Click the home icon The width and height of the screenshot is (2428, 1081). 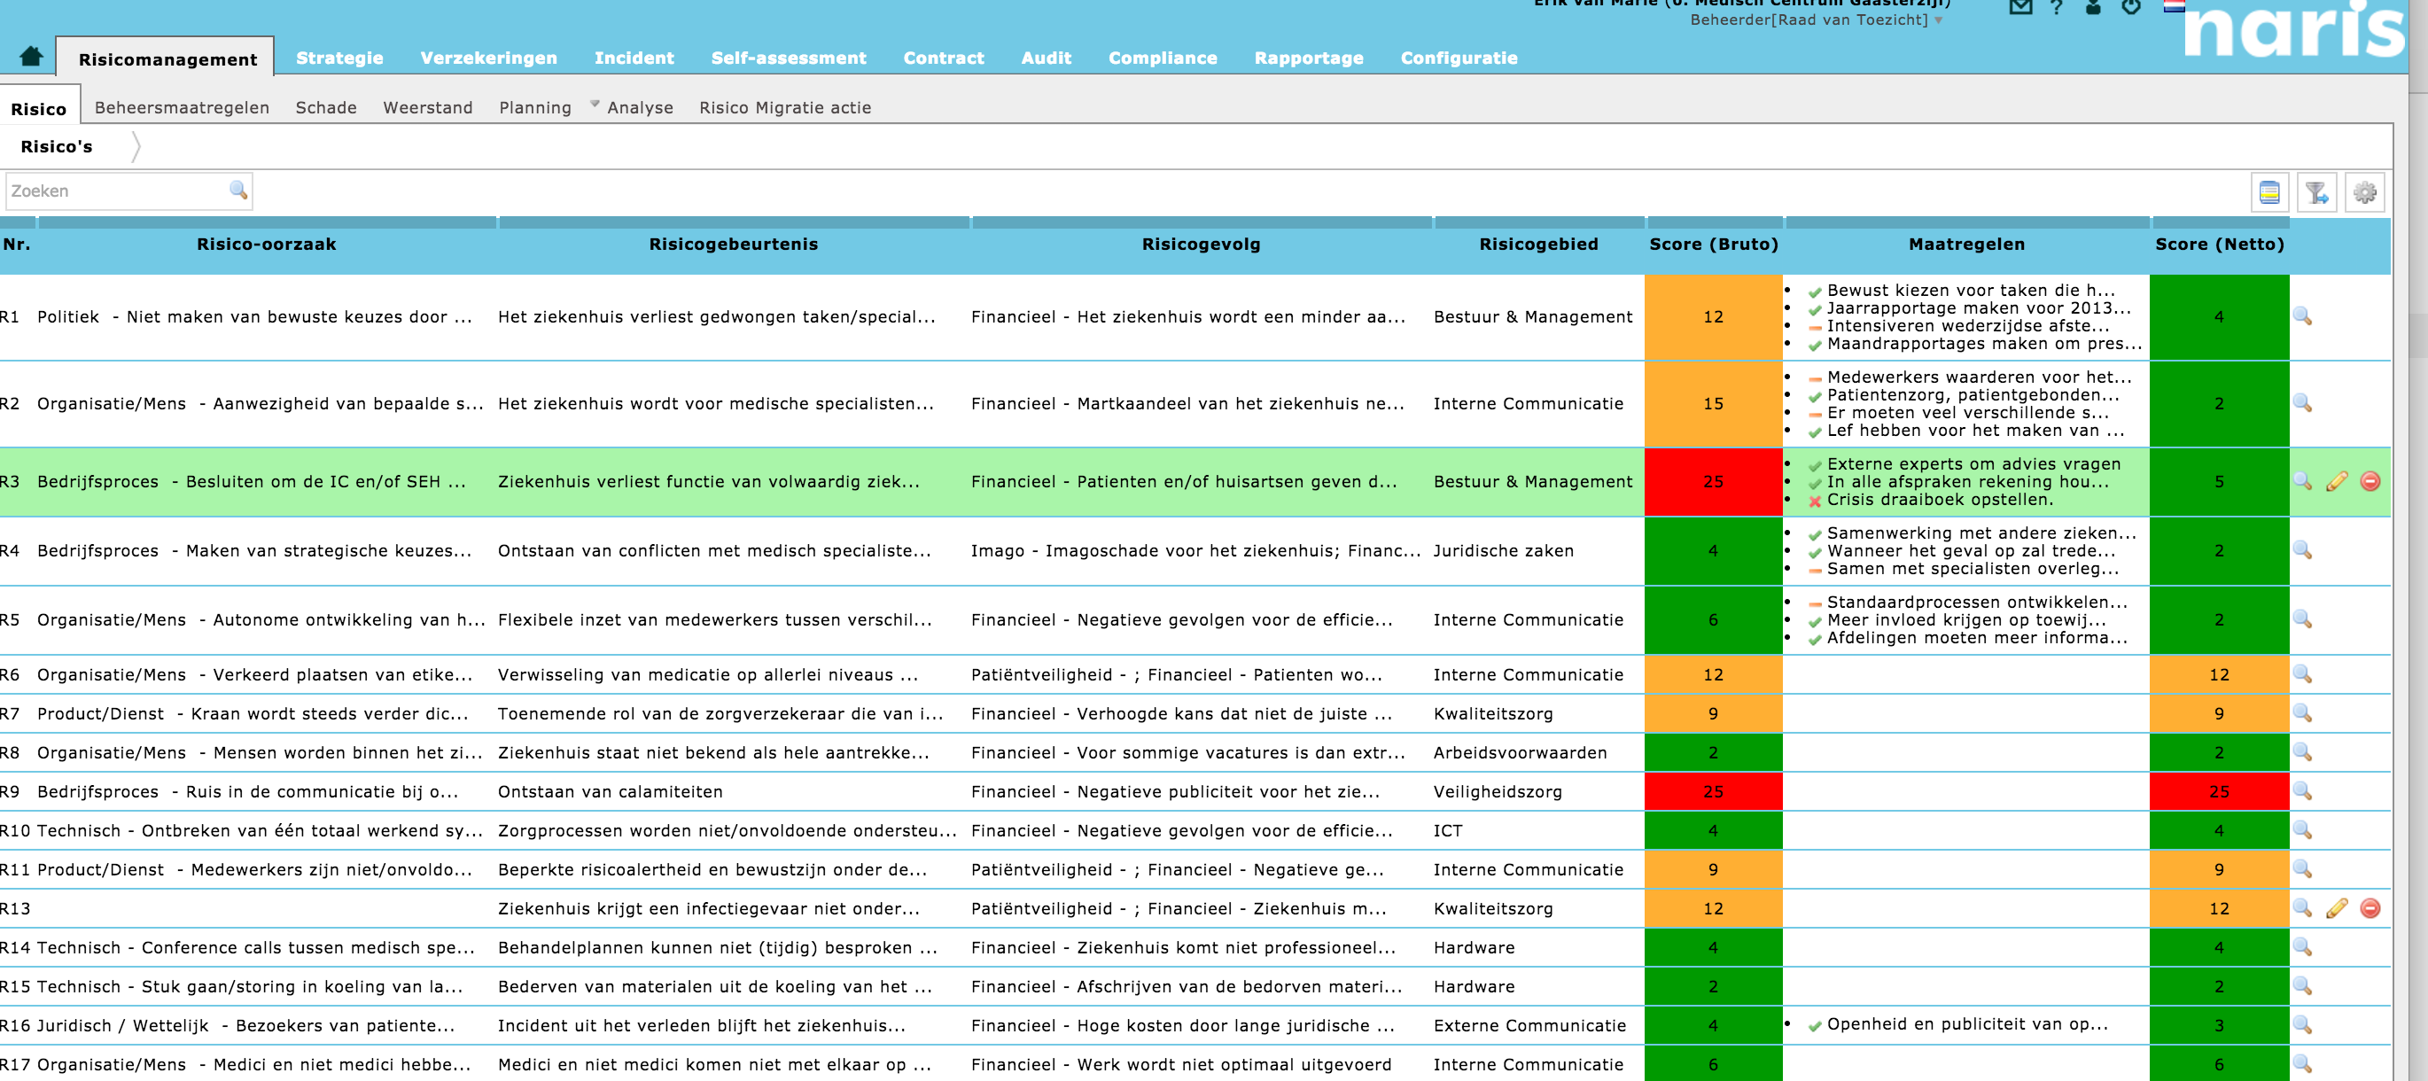(x=31, y=57)
